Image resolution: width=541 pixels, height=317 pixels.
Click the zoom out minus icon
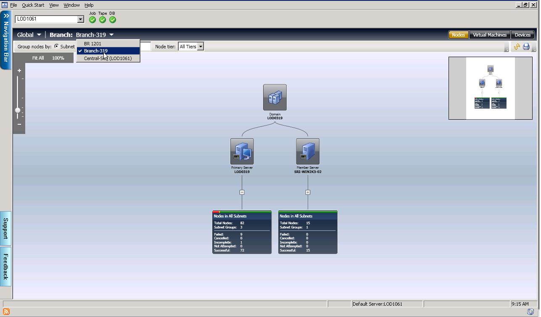pos(19,124)
